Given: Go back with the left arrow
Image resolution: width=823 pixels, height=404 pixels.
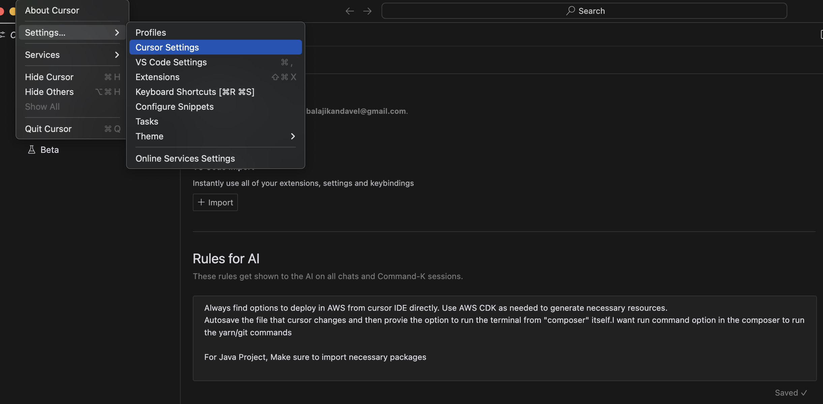Looking at the screenshot, I should (x=350, y=11).
